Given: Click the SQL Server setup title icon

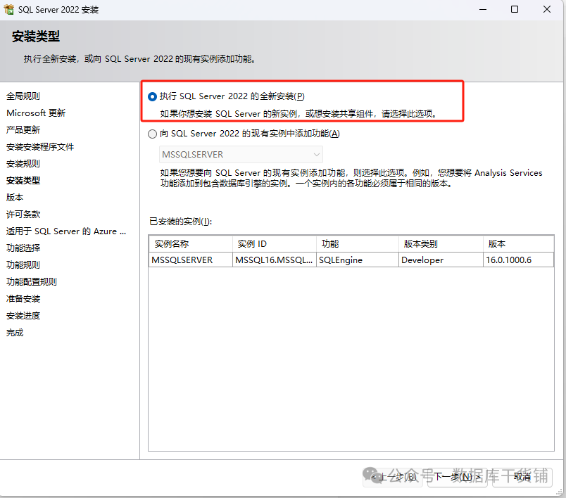Looking at the screenshot, I should pyautogui.click(x=8, y=10).
